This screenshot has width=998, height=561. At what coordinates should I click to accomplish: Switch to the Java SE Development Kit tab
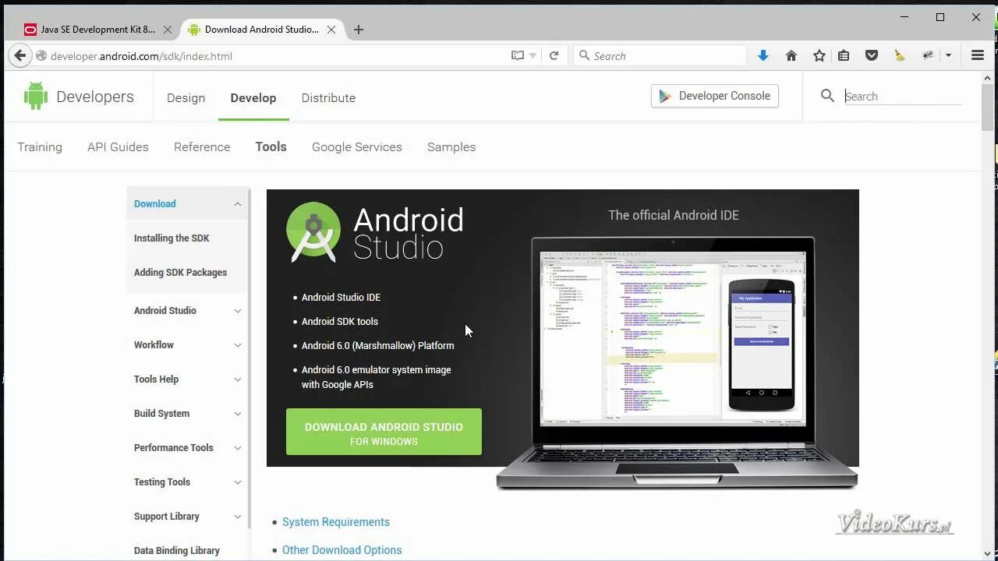(x=97, y=30)
